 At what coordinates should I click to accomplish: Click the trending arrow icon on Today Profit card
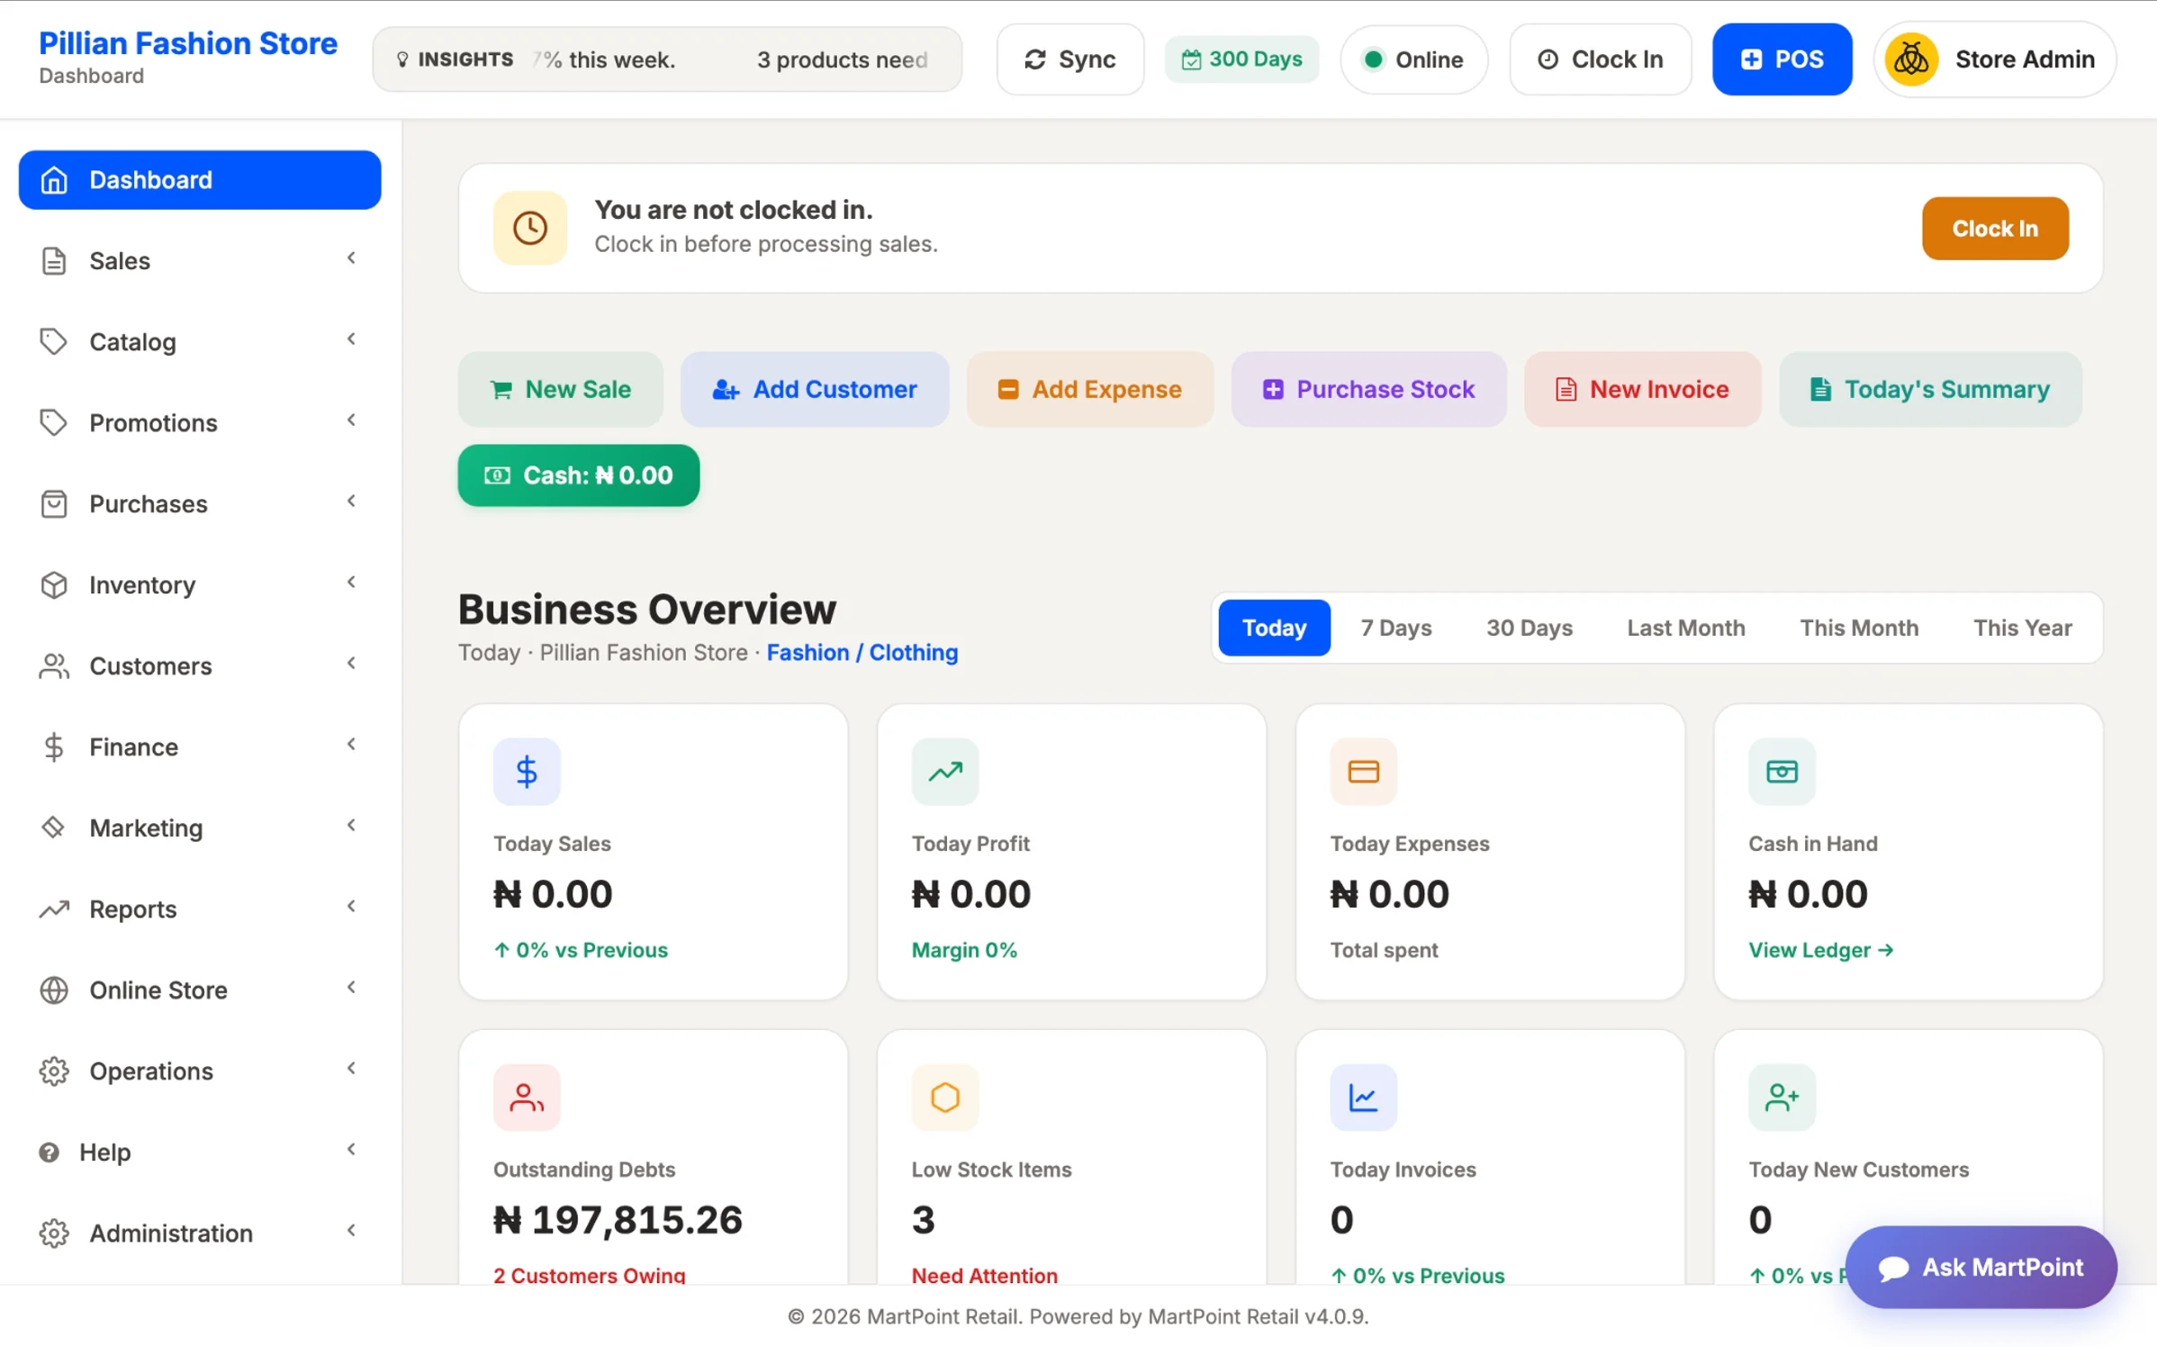click(945, 772)
